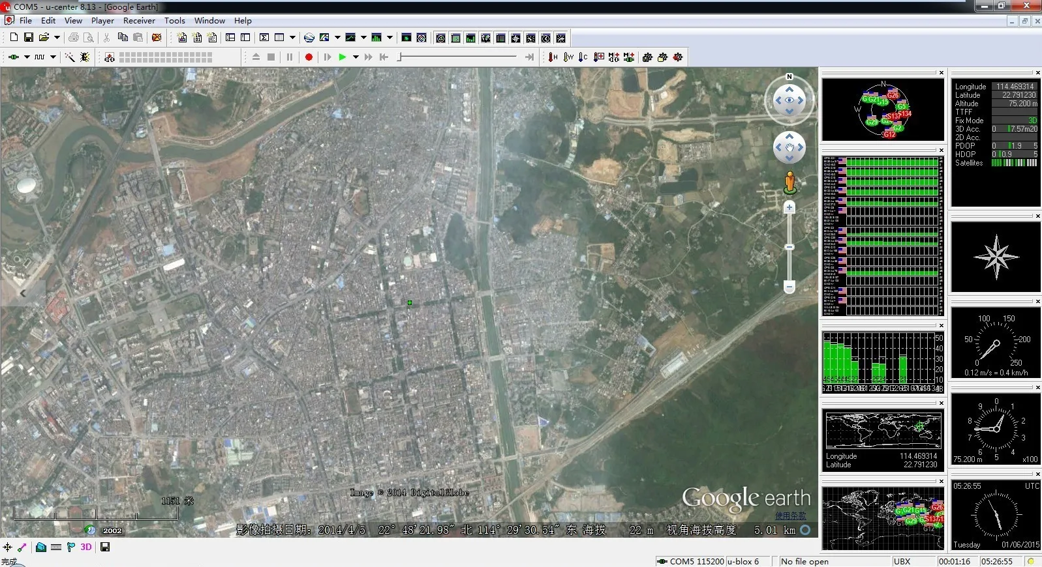Screen dimensions: 1042x567
Task: Click the Hot start H icon
Action: click(x=553, y=57)
